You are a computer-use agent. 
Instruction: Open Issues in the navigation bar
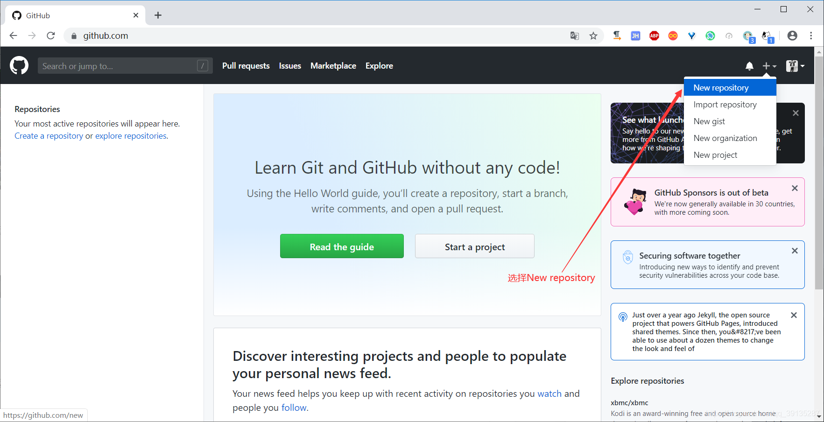(x=290, y=66)
